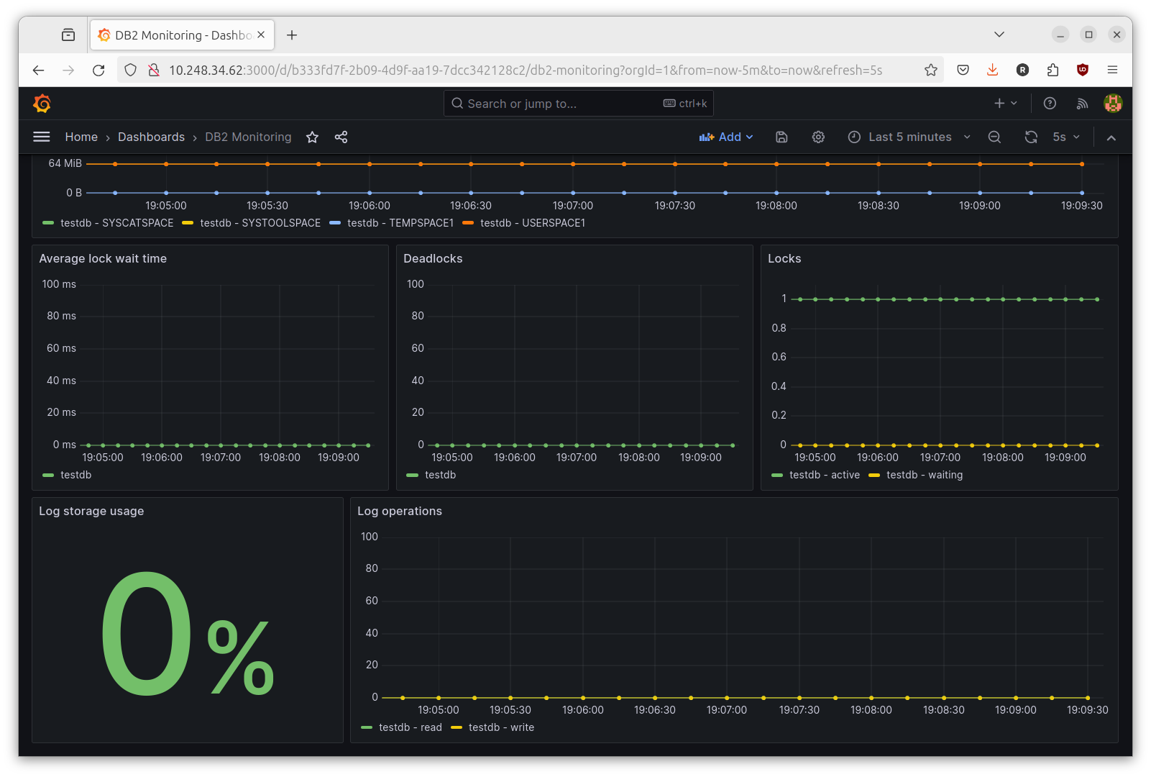Bookmark this page with the star
This screenshot has height=777, width=1151.
(x=931, y=70)
